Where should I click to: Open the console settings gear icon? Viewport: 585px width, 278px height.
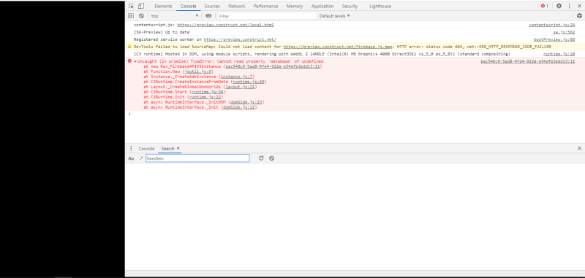(x=579, y=16)
